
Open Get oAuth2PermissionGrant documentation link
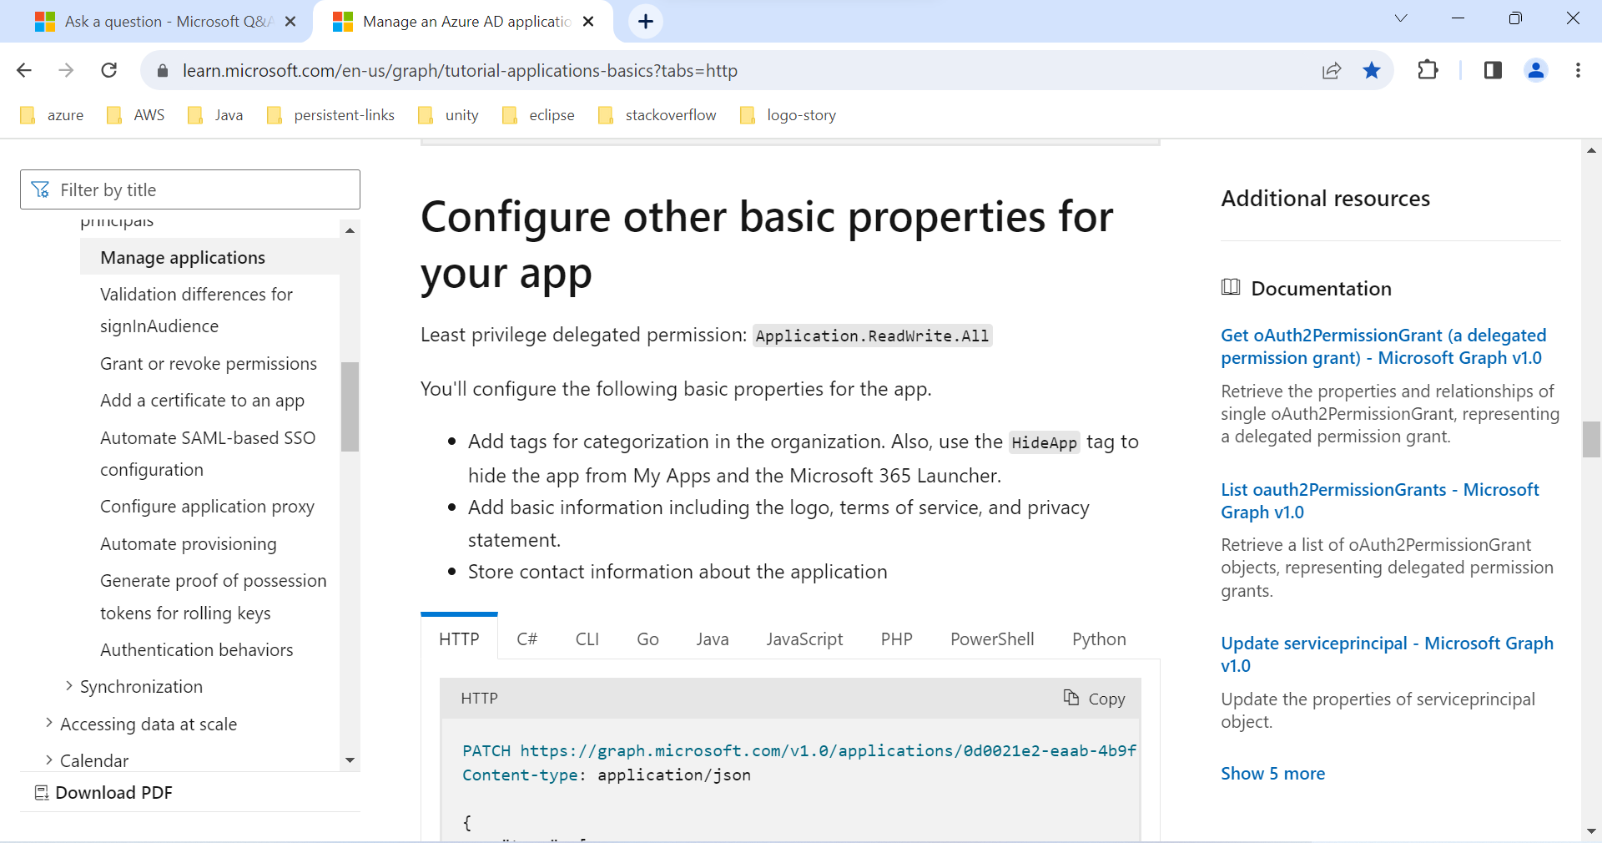(1383, 346)
